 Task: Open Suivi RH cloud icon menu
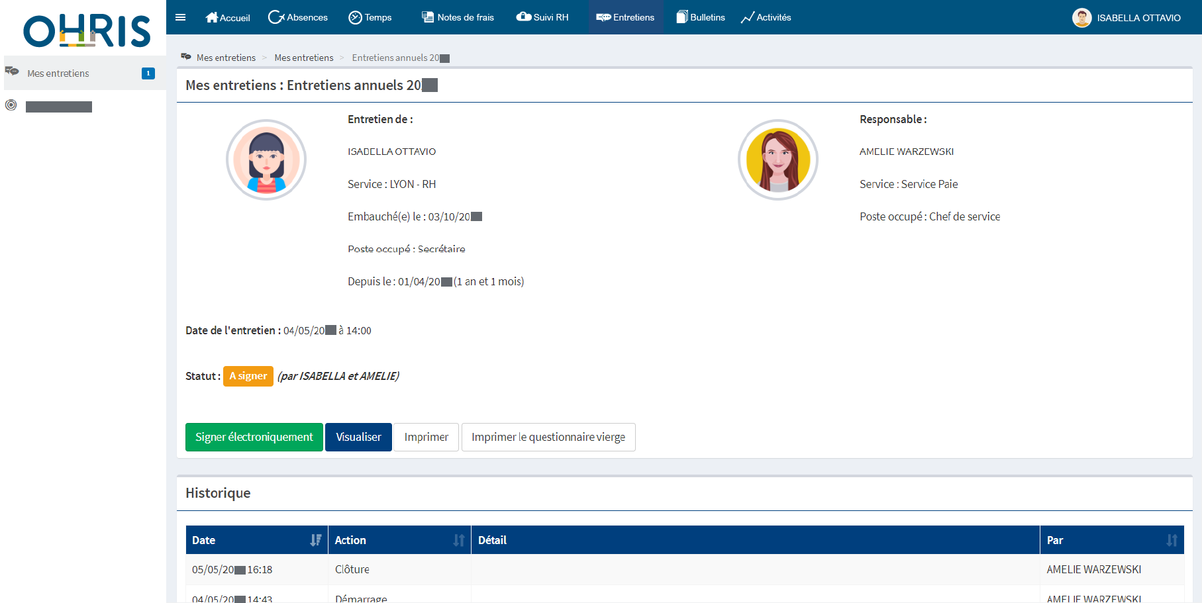point(542,17)
